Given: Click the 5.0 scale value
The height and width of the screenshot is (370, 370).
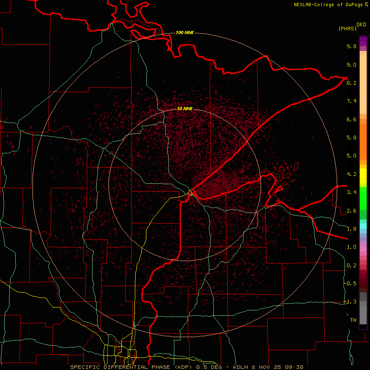Looking at the screenshot, I should click(x=351, y=156).
